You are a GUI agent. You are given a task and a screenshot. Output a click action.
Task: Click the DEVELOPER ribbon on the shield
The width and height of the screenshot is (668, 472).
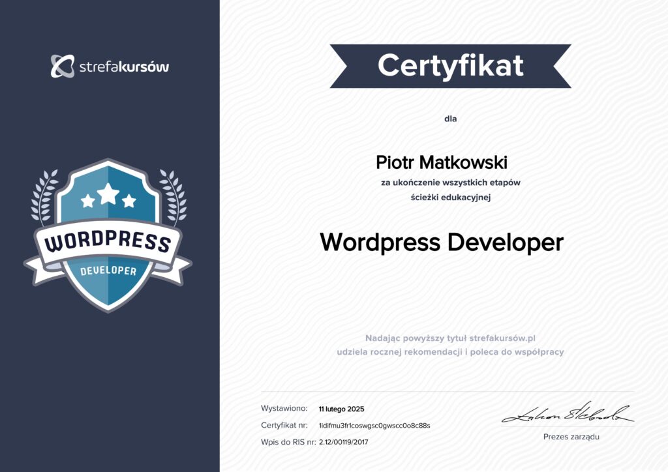click(x=108, y=270)
